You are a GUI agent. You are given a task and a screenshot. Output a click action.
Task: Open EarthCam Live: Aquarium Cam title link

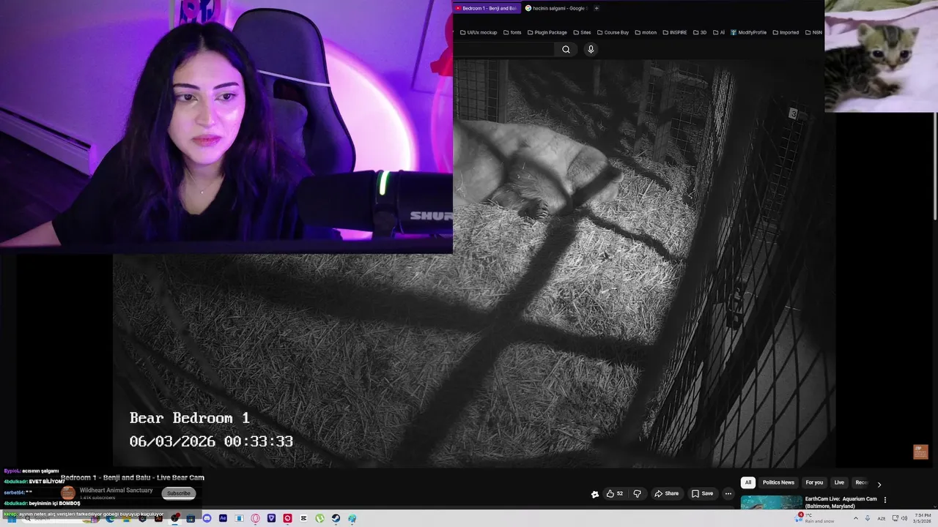(841, 502)
